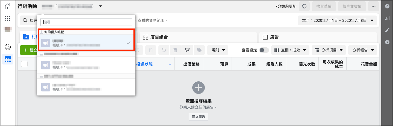This screenshot has height=126, width=393.
Task: Open the edit pencil icon on right rail
Action: [387, 30]
